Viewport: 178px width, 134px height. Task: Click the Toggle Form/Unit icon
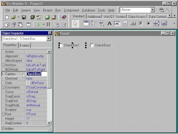[20, 25]
